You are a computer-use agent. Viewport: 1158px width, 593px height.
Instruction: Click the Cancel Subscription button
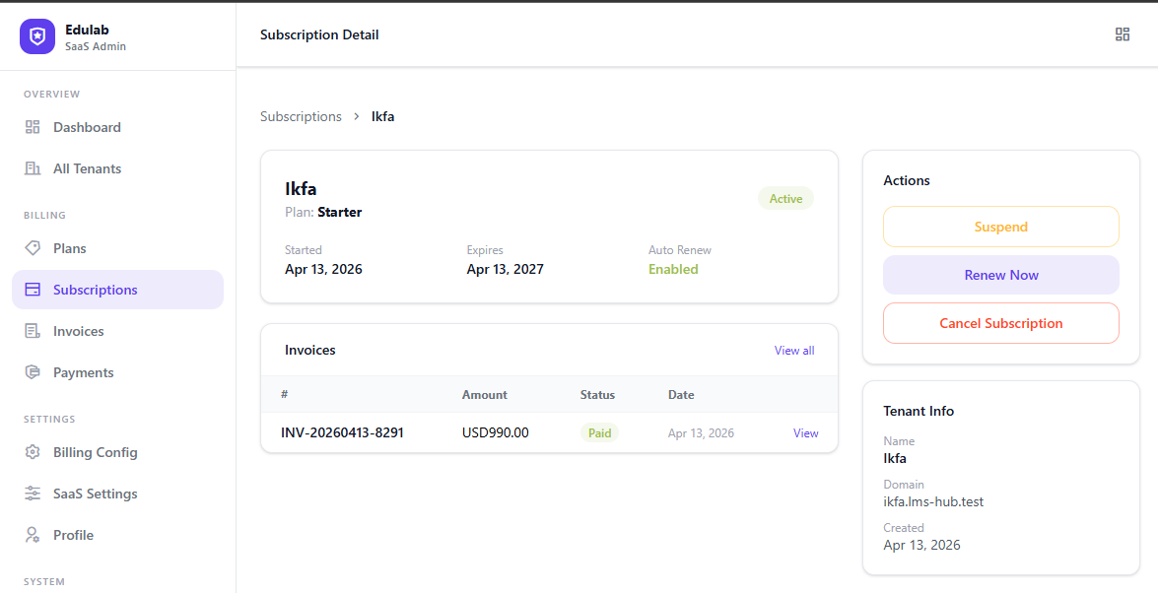pyautogui.click(x=1000, y=323)
